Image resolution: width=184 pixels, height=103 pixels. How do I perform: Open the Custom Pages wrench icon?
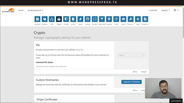pyautogui.click(x=131, y=19)
